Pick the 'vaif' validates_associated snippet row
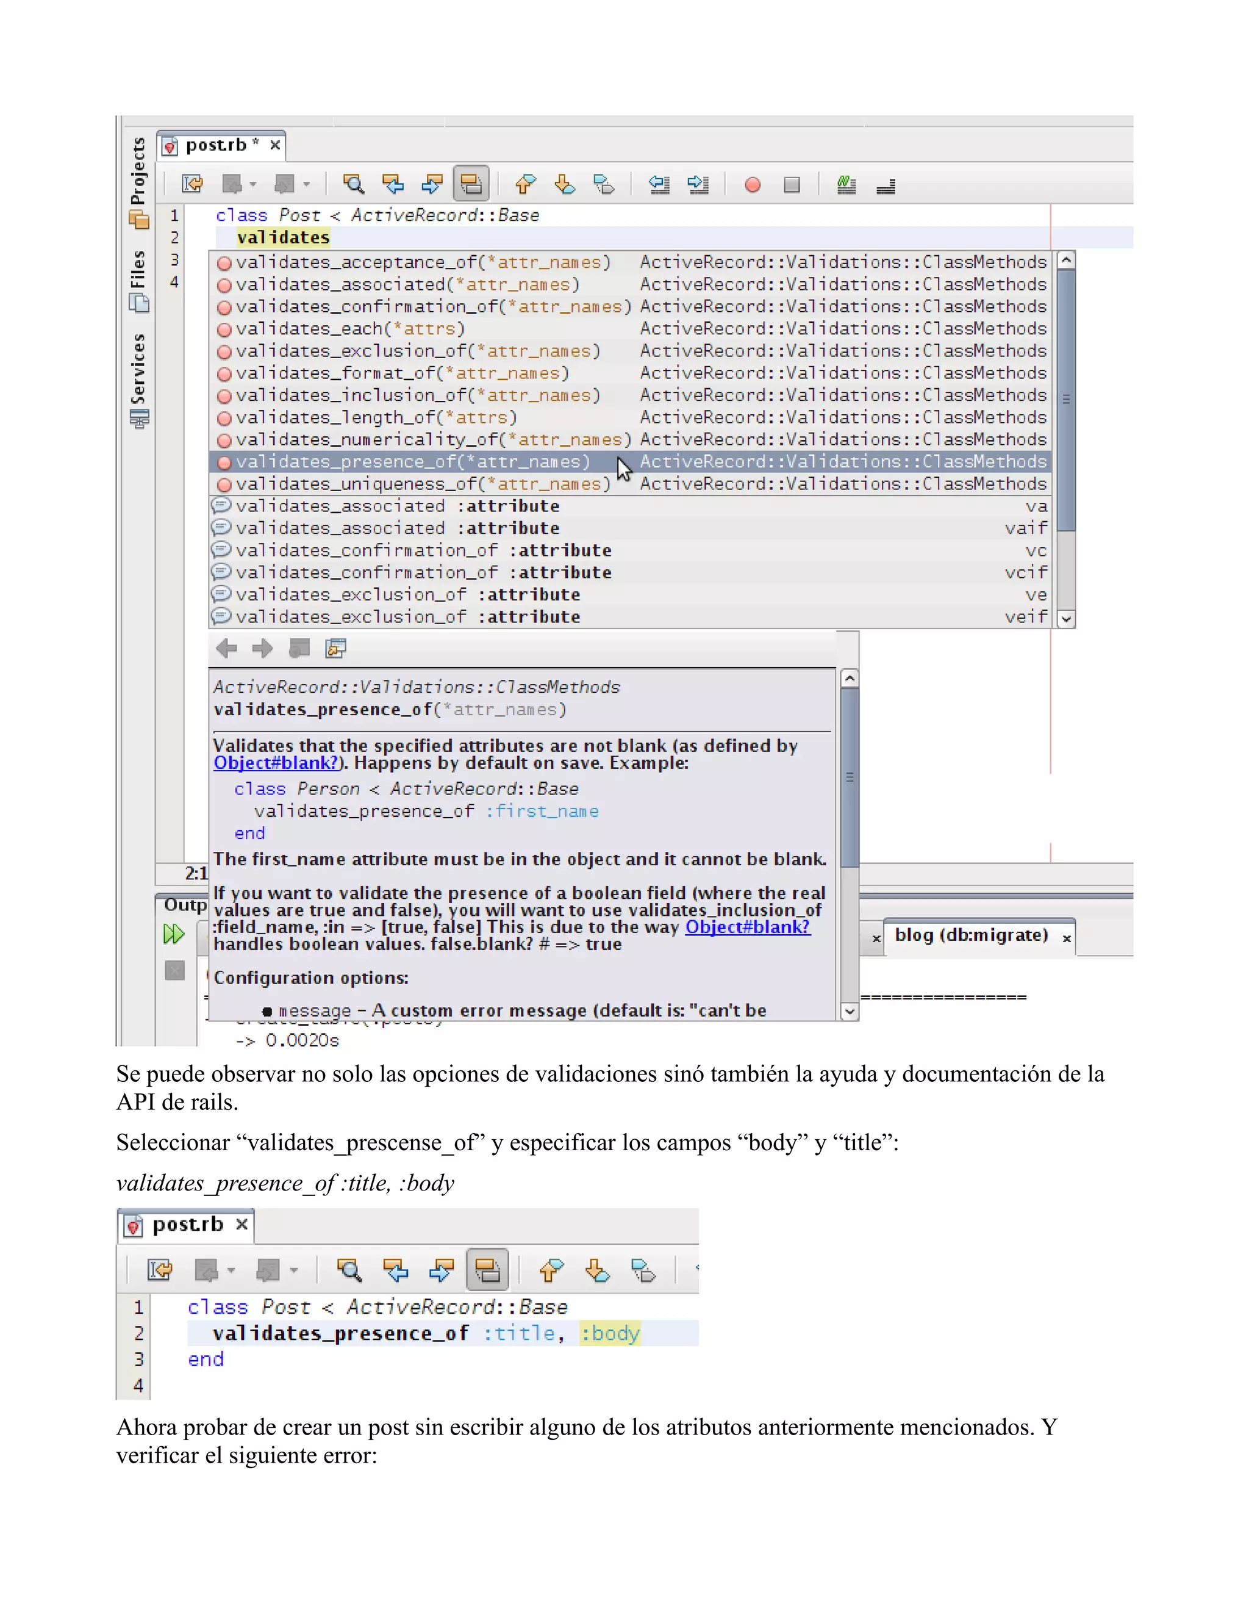The height and width of the screenshot is (1617, 1249). 629,528
